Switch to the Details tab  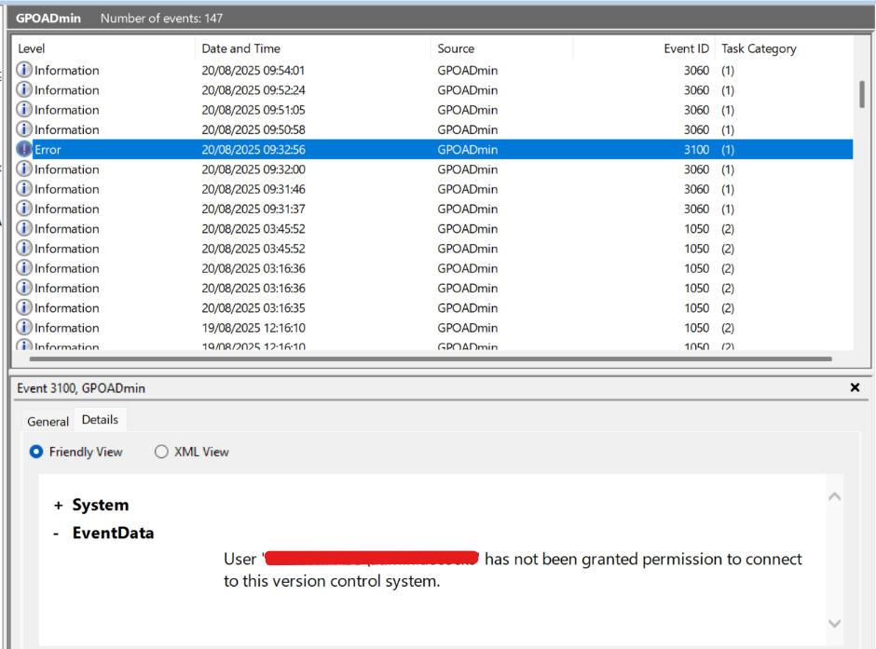(x=100, y=419)
